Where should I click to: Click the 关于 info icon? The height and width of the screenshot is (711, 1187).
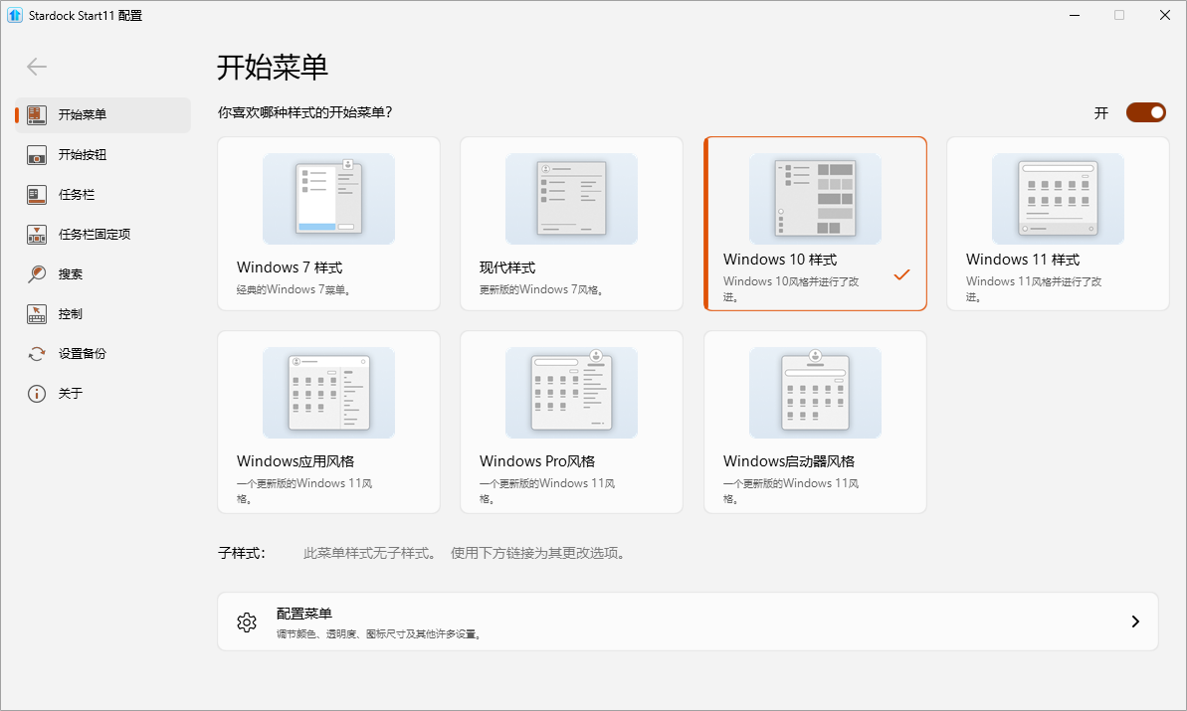click(x=37, y=394)
